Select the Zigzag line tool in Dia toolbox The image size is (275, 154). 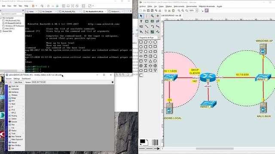[158, 27]
